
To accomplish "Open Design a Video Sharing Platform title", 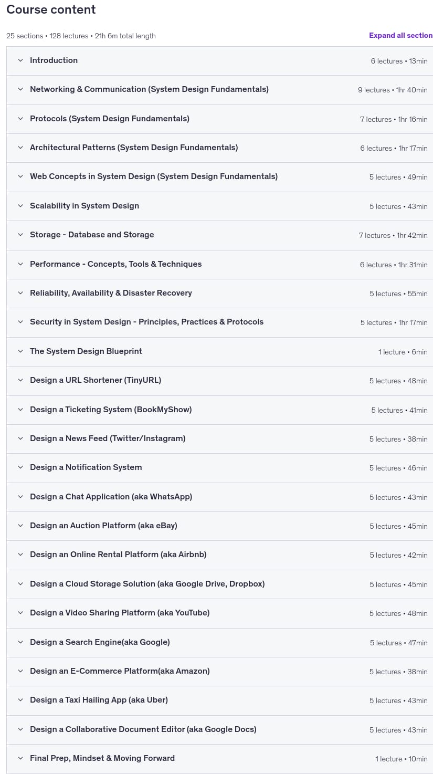I will coord(120,613).
